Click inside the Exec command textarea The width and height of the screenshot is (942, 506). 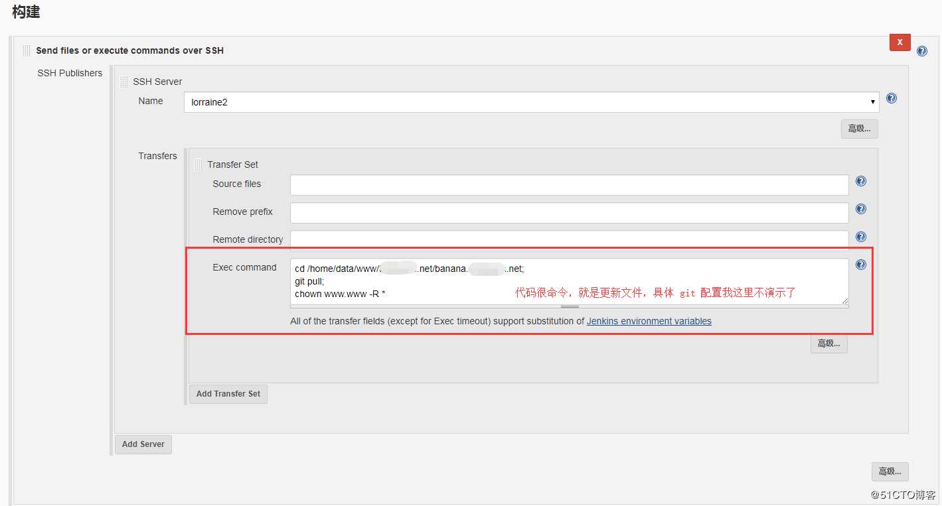coord(569,282)
